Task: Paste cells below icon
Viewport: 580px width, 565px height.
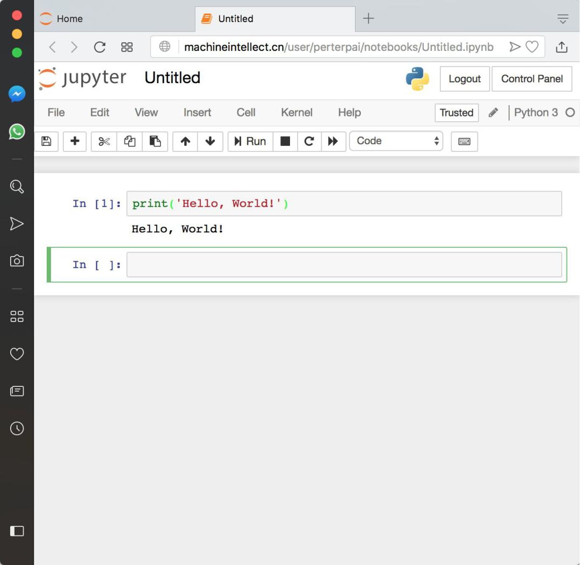Action: click(155, 141)
